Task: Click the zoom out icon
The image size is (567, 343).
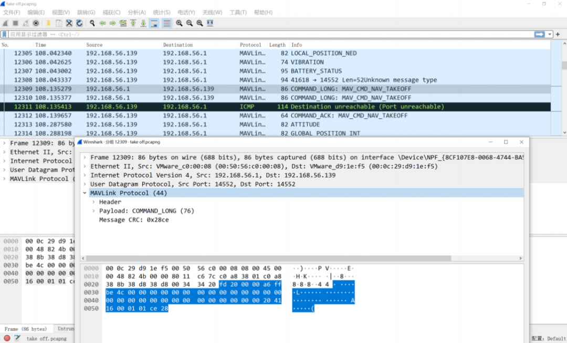Action: pos(190,23)
